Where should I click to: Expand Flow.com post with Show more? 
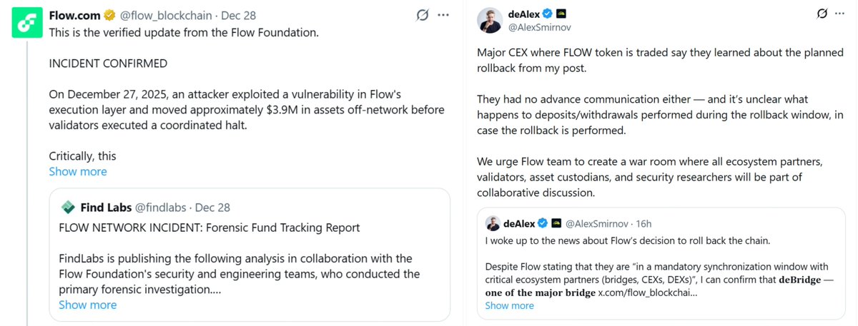coord(78,172)
